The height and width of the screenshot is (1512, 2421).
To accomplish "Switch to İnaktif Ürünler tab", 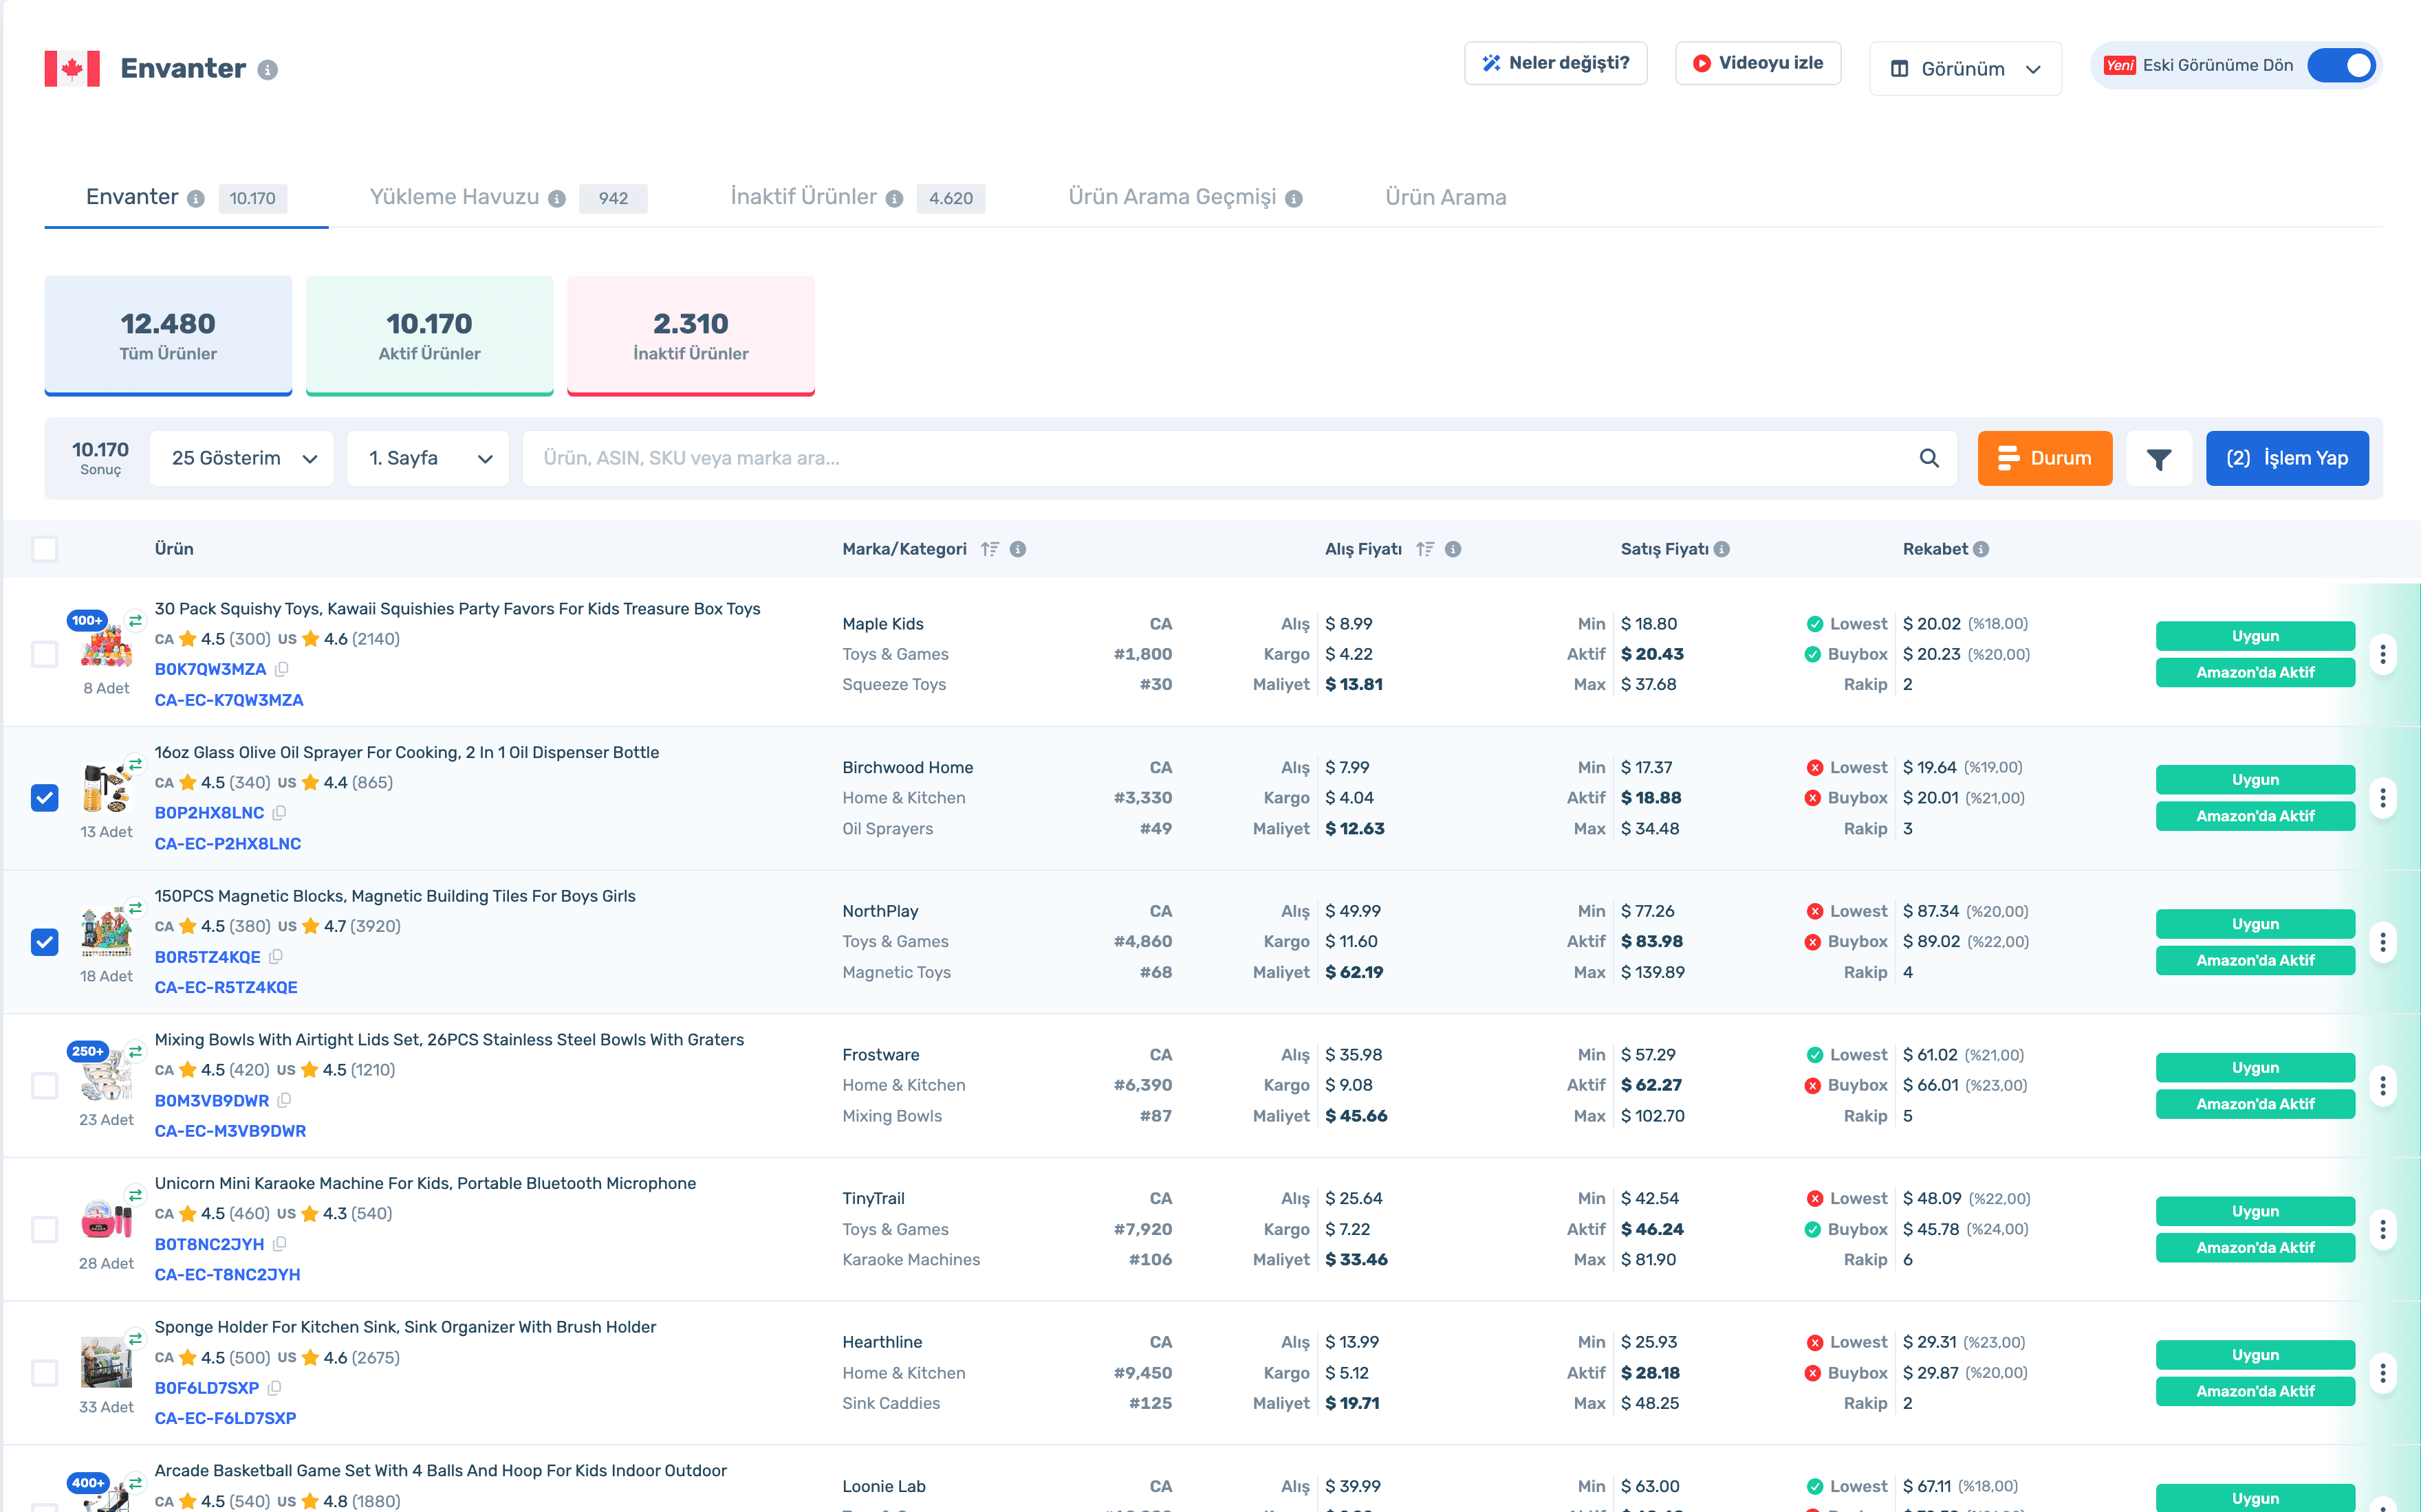I will click(x=858, y=198).
